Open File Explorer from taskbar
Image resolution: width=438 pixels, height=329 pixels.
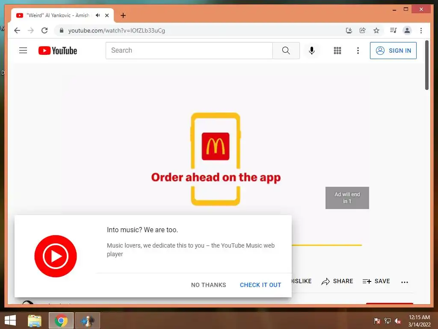pyautogui.click(x=34, y=320)
